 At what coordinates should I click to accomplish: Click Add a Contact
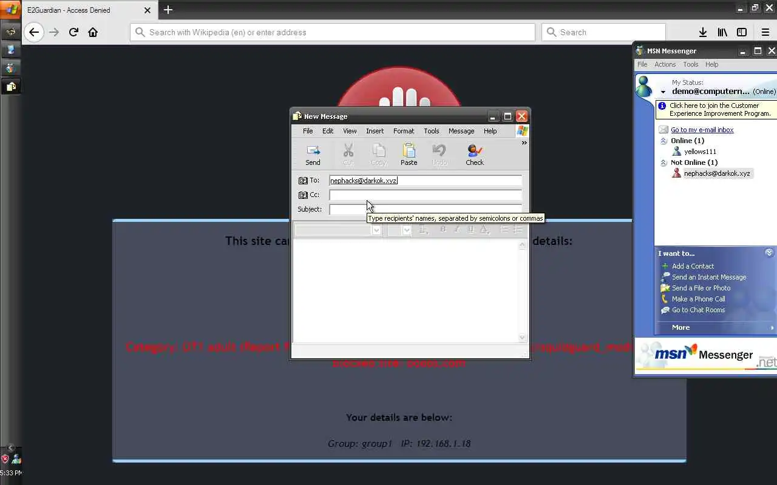[x=693, y=266]
